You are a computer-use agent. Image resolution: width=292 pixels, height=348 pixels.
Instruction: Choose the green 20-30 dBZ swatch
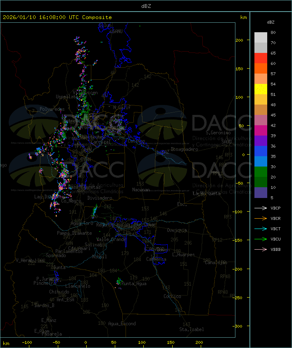261,172
